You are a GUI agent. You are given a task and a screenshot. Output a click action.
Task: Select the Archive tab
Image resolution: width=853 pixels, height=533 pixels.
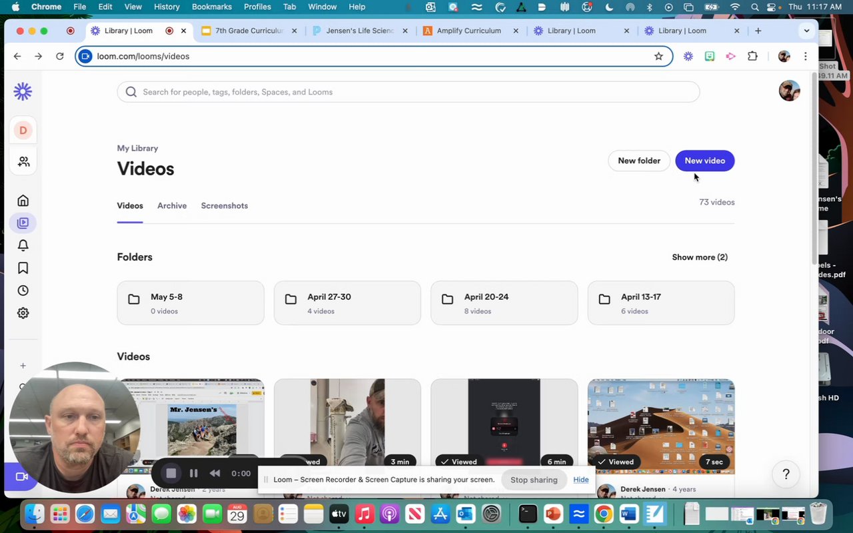pos(172,206)
